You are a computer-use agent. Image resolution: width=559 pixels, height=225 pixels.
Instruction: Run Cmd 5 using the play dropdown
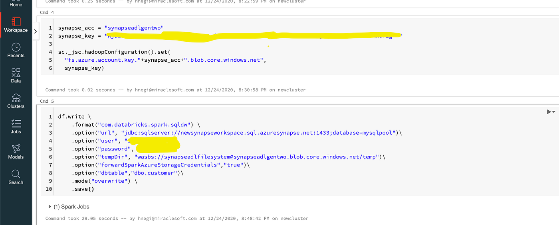click(x=551, y=112)
